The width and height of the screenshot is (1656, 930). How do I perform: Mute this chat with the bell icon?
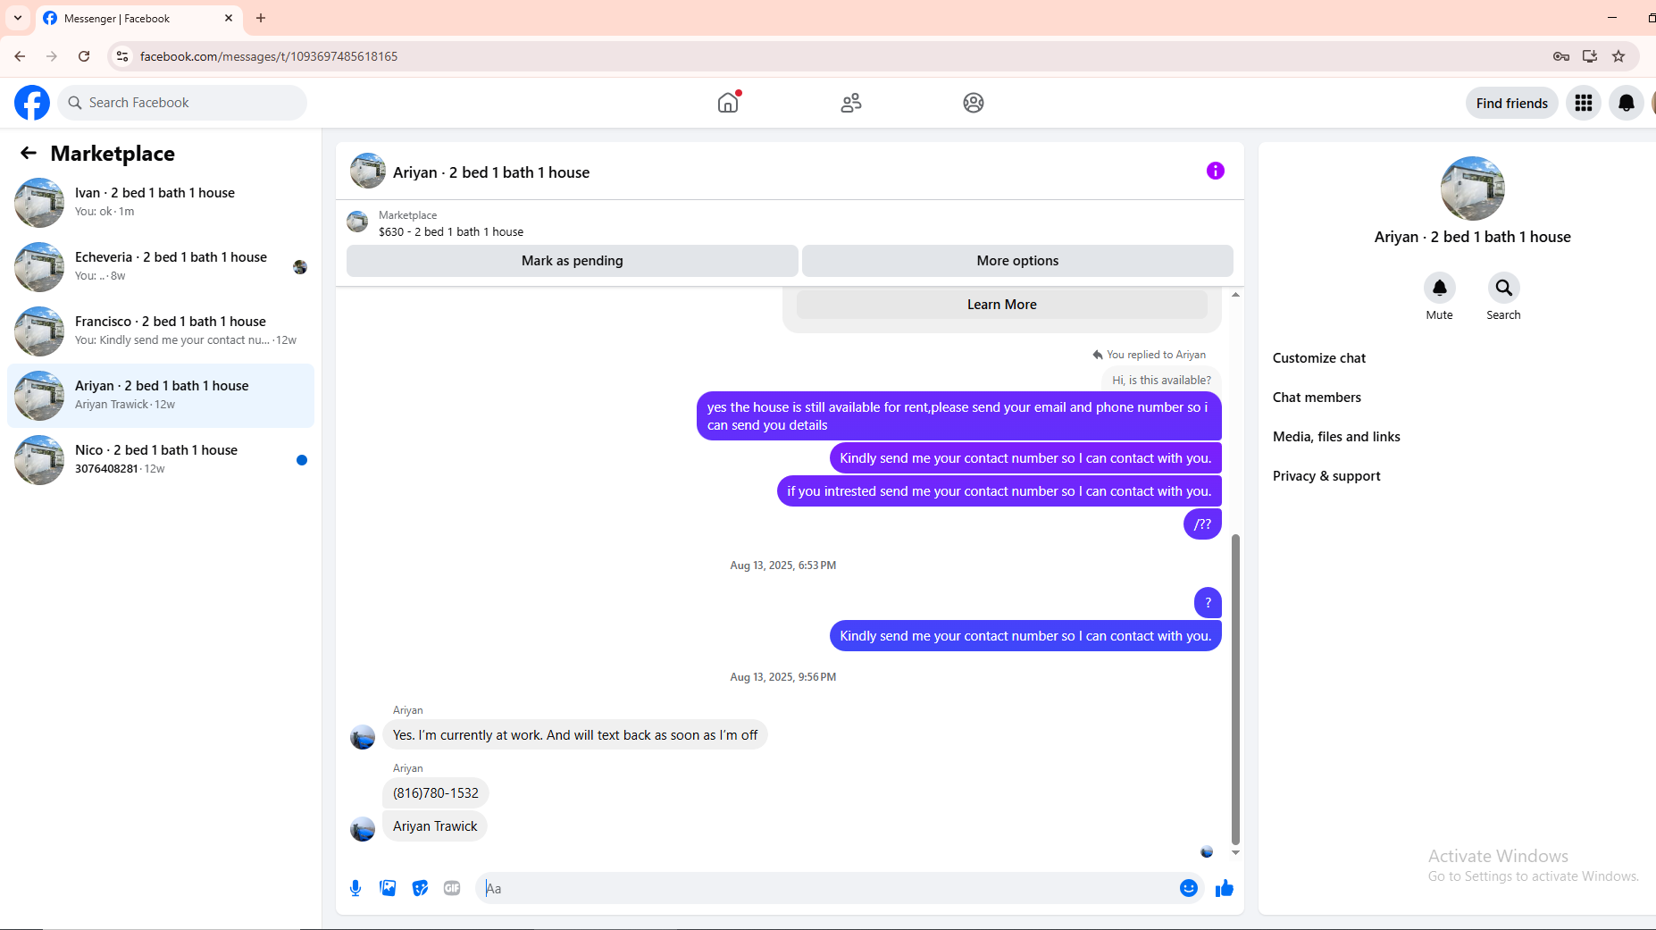1440,288
